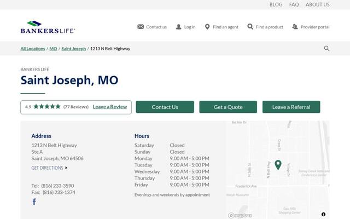Image resolution: width=350 pixels, height=219 pixels.
Task: Open the FAQ menu item
Action: (294, 5)
